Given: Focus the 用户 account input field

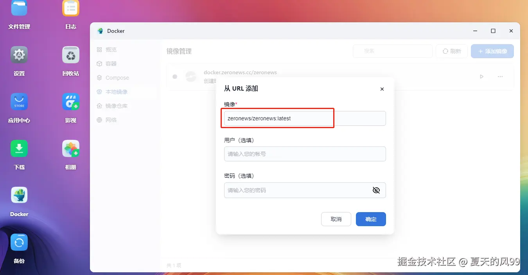Looking at the screenshot, I should tap(305, 154).
